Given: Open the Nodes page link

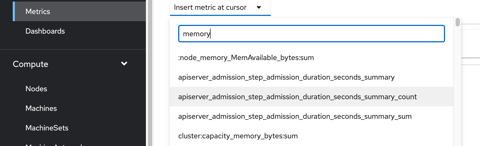Looking at the screenshot, I should pos(36,89).
